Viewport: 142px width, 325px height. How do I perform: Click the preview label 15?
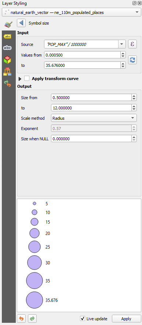[x=48, y=222]
